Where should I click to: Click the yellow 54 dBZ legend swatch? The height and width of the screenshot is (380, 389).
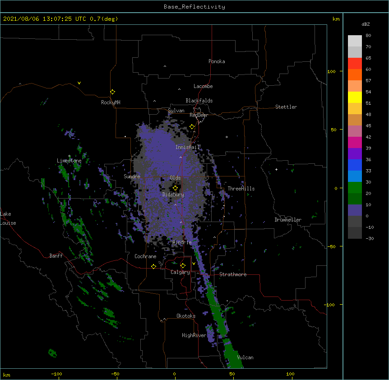click(355, 97)
